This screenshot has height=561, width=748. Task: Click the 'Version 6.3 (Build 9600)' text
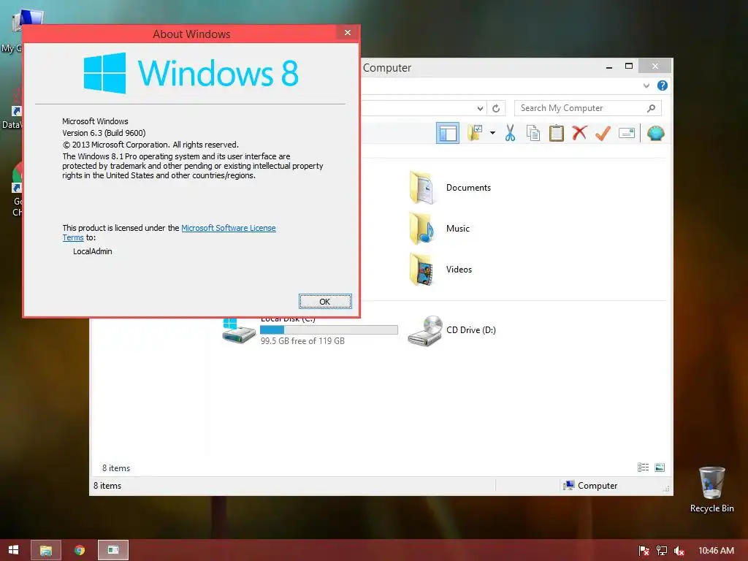pos(104,133)
